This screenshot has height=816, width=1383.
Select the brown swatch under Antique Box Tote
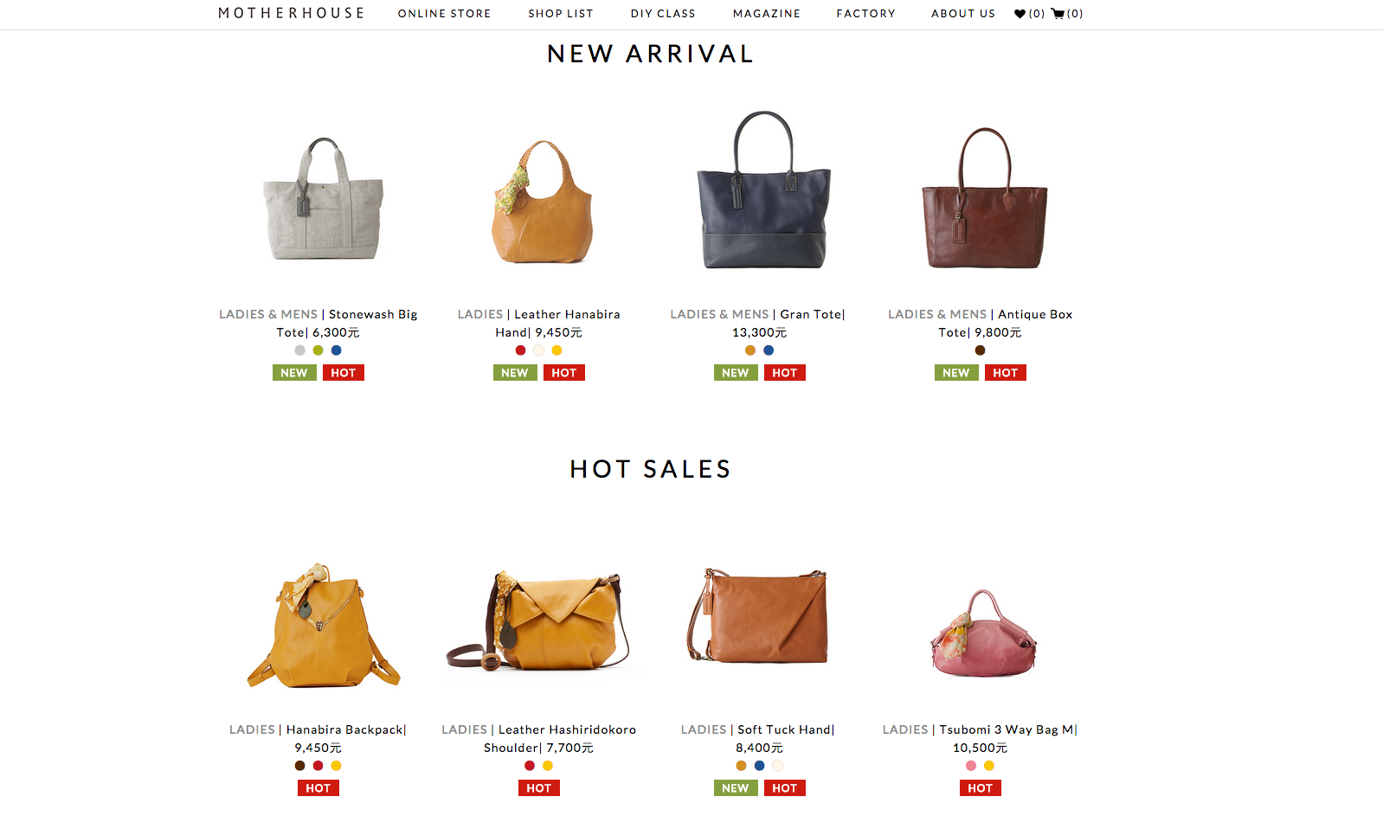980,350
